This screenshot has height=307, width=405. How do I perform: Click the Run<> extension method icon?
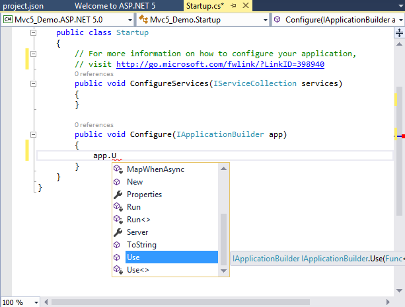point(118,220)
